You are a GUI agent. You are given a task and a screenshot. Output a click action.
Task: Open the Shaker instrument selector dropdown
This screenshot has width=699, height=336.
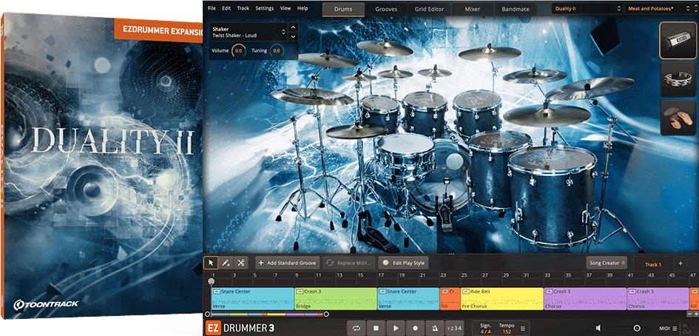pos(249,32)
